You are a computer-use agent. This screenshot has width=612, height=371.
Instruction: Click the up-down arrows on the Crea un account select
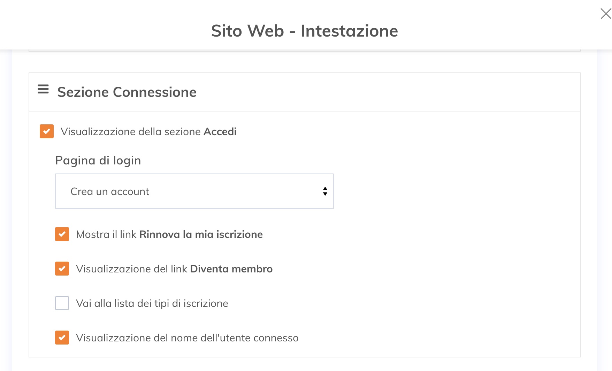coord(325,191)
